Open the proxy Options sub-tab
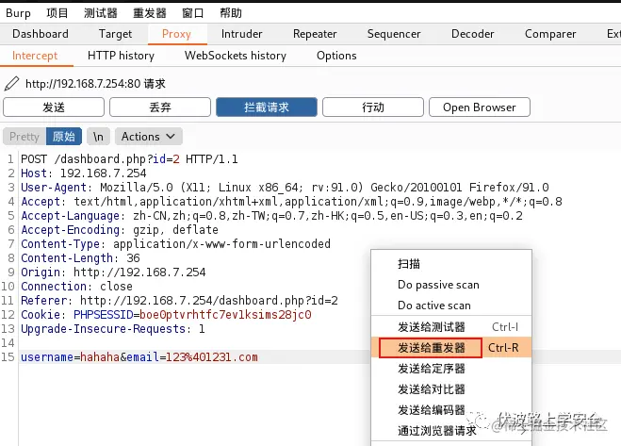The height and width of the screenshot is (446, 621). [x=336, y=56]
